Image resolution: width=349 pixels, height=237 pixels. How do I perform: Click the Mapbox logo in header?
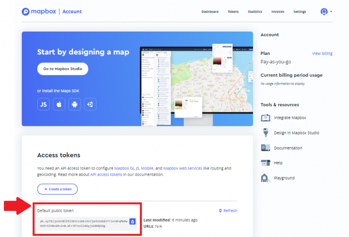click(x=39, y=11)
